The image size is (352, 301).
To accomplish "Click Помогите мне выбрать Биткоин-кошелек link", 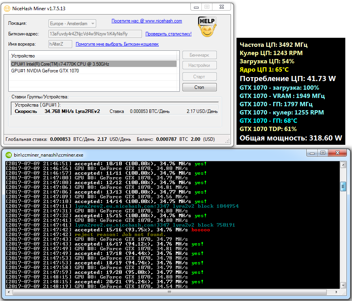I will pyautogui.click(x=117, y=44).
